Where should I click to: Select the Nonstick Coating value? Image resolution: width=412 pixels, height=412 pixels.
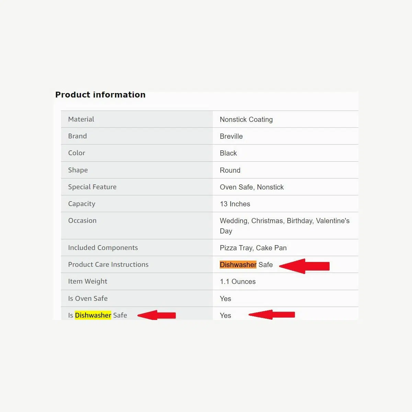pos(246,119)
